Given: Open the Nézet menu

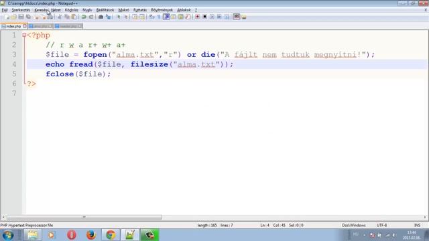Looking at the screenshot, I should [56, 10].
